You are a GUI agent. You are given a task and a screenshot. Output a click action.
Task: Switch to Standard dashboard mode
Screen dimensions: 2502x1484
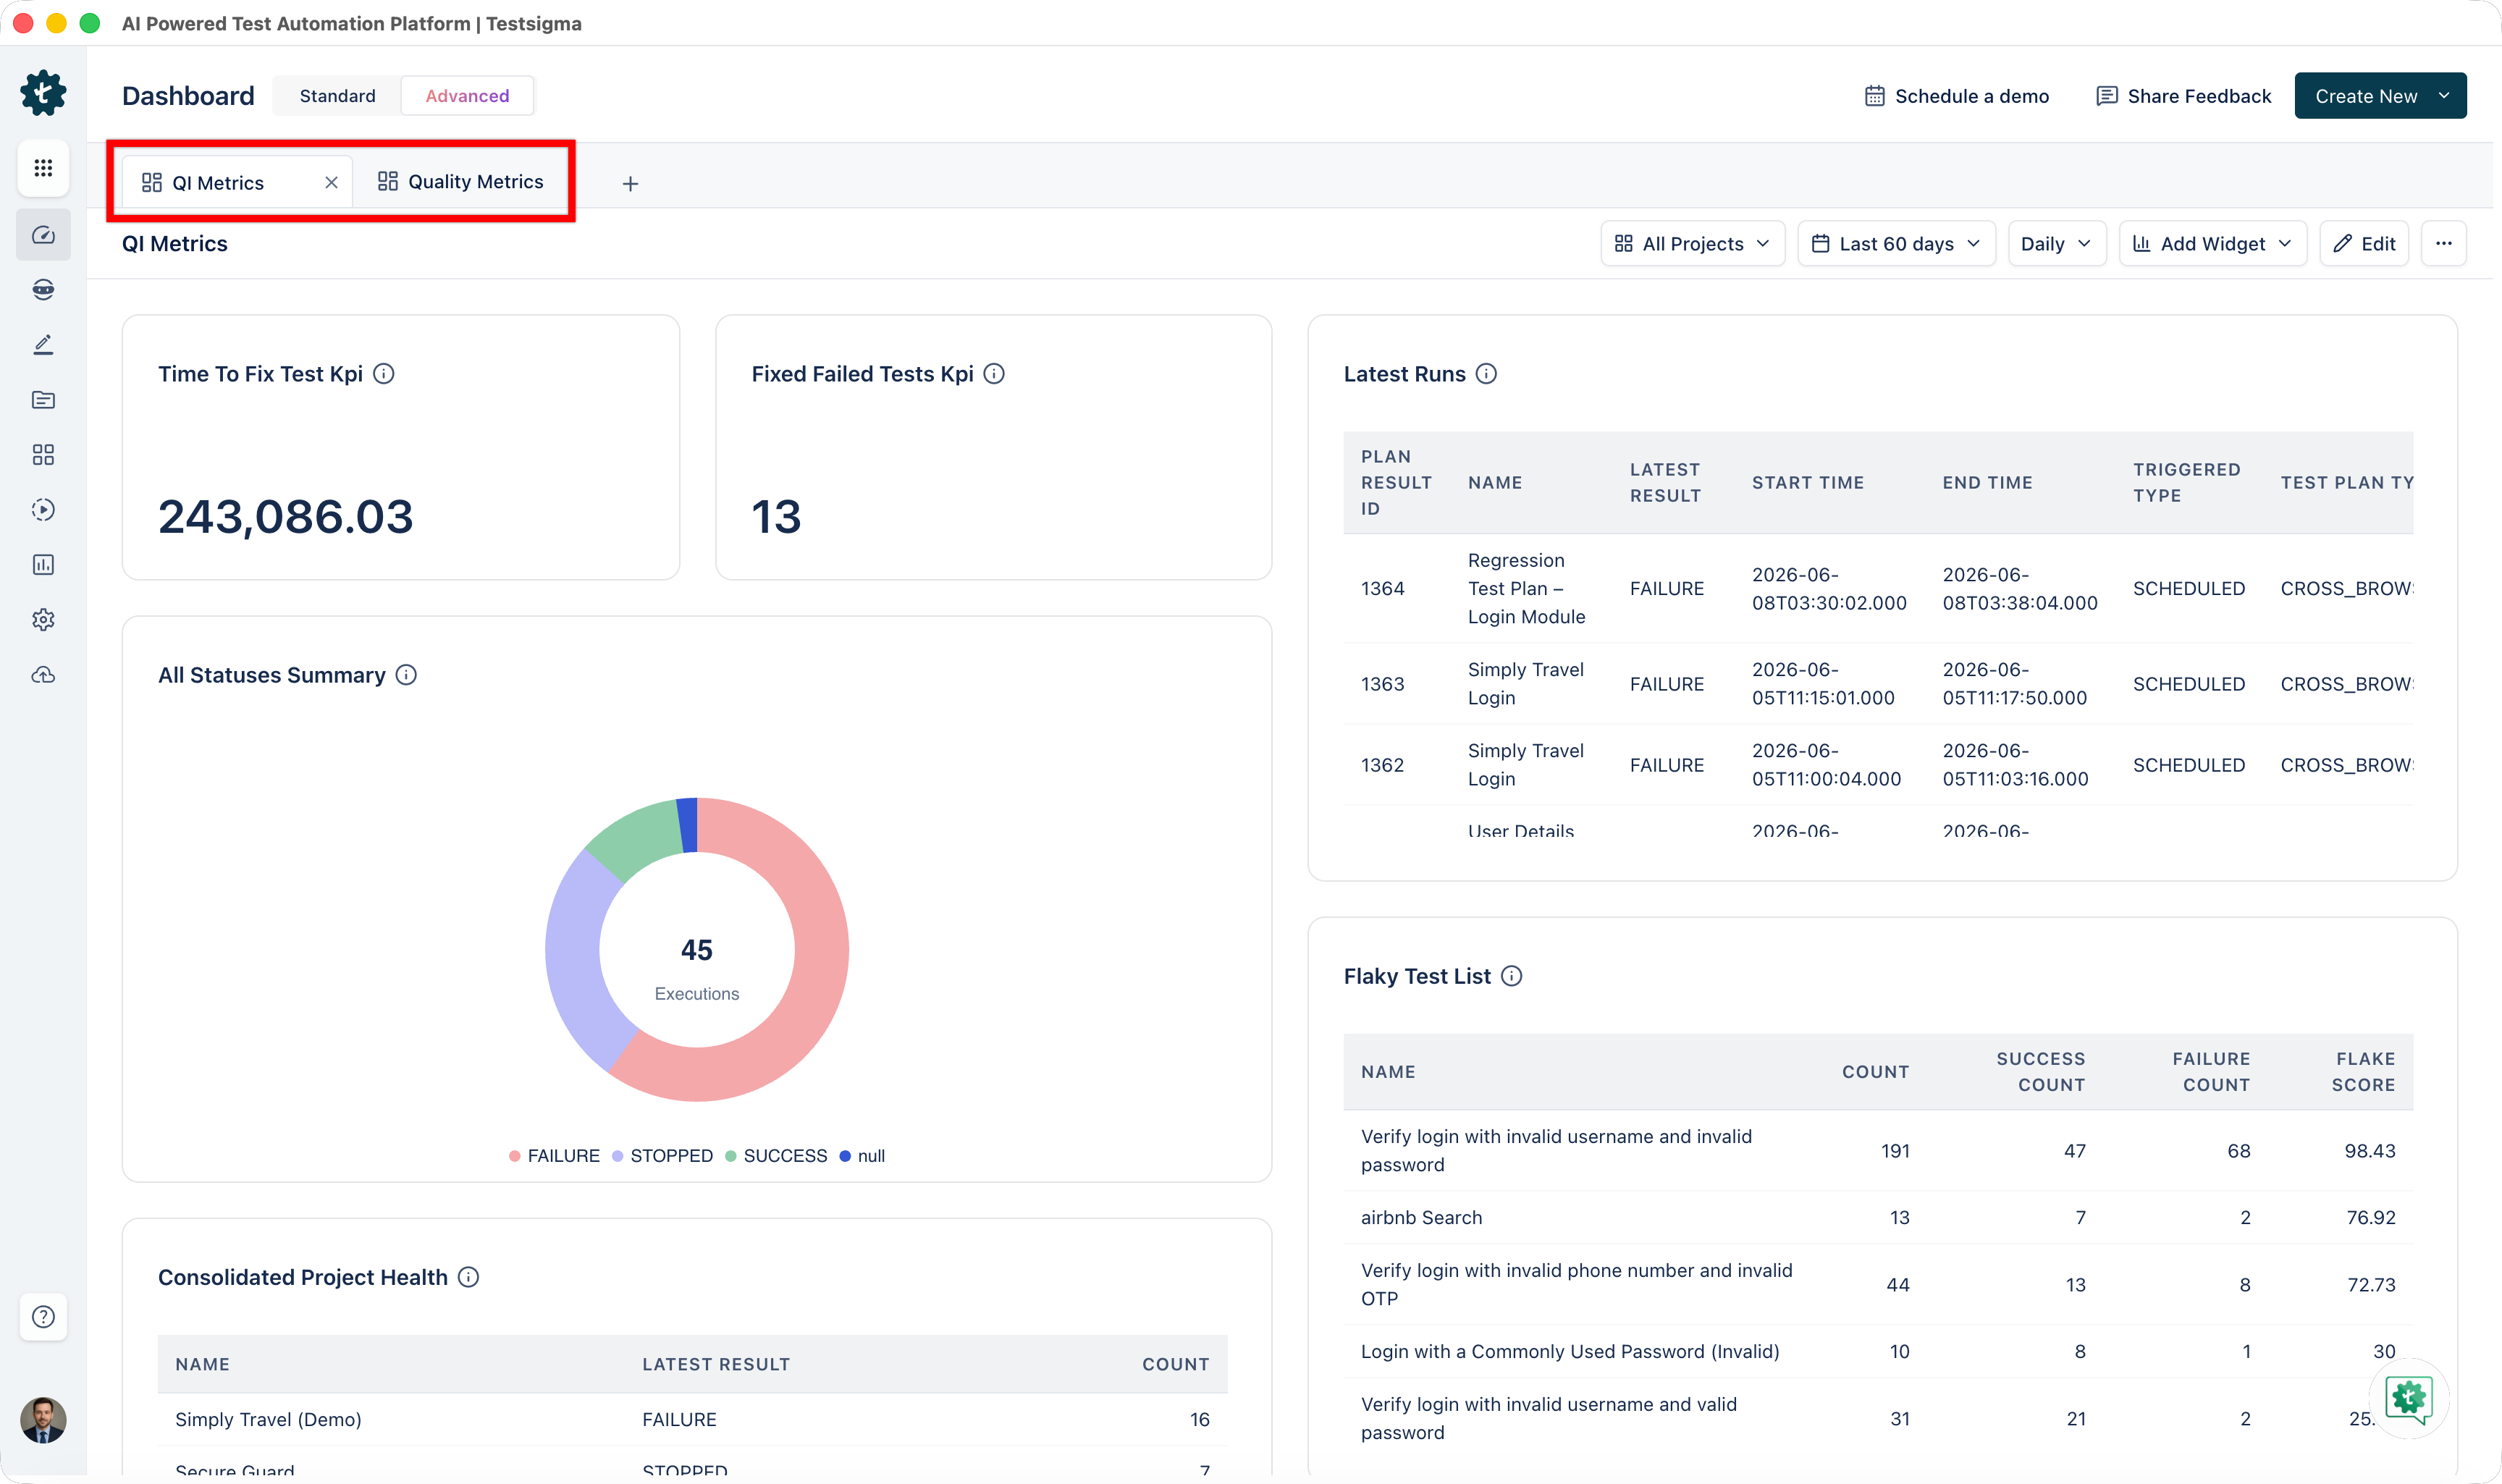click(x=337, y=96)
